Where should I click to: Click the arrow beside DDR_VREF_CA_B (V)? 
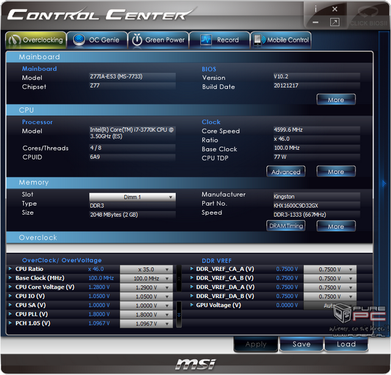tap(191, 278)
